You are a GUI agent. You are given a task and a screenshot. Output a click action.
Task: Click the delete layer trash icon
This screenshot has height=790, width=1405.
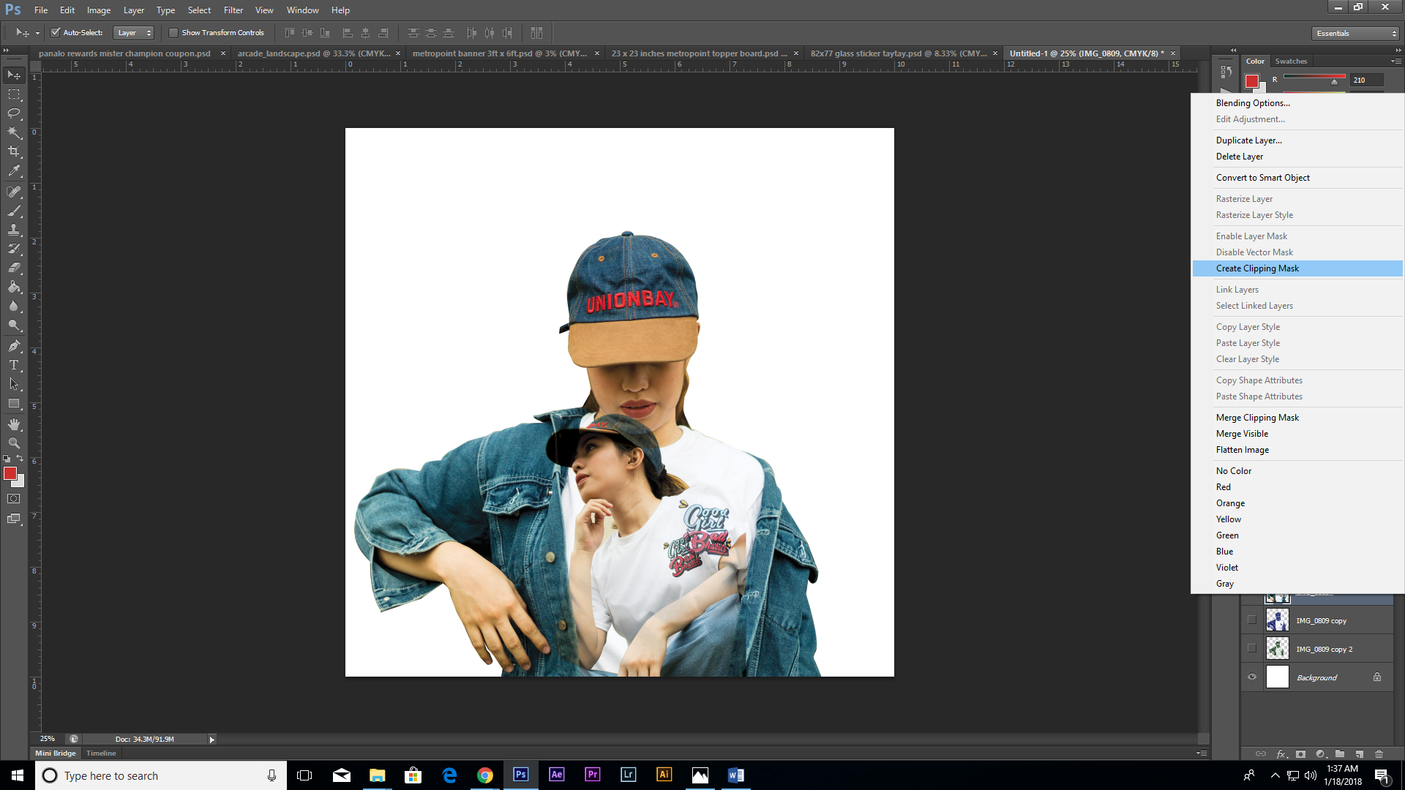pos(1379,753)
